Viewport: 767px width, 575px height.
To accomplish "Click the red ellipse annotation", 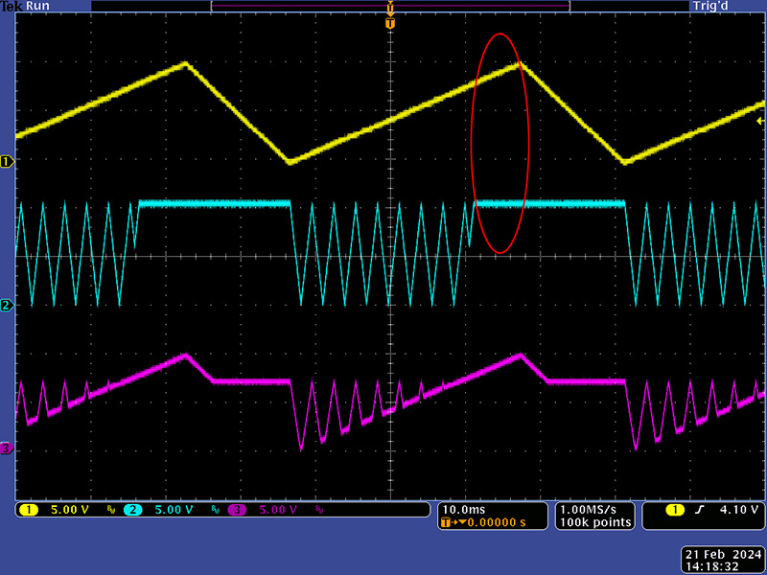I will pyautogui.click(x=500, y=144).
